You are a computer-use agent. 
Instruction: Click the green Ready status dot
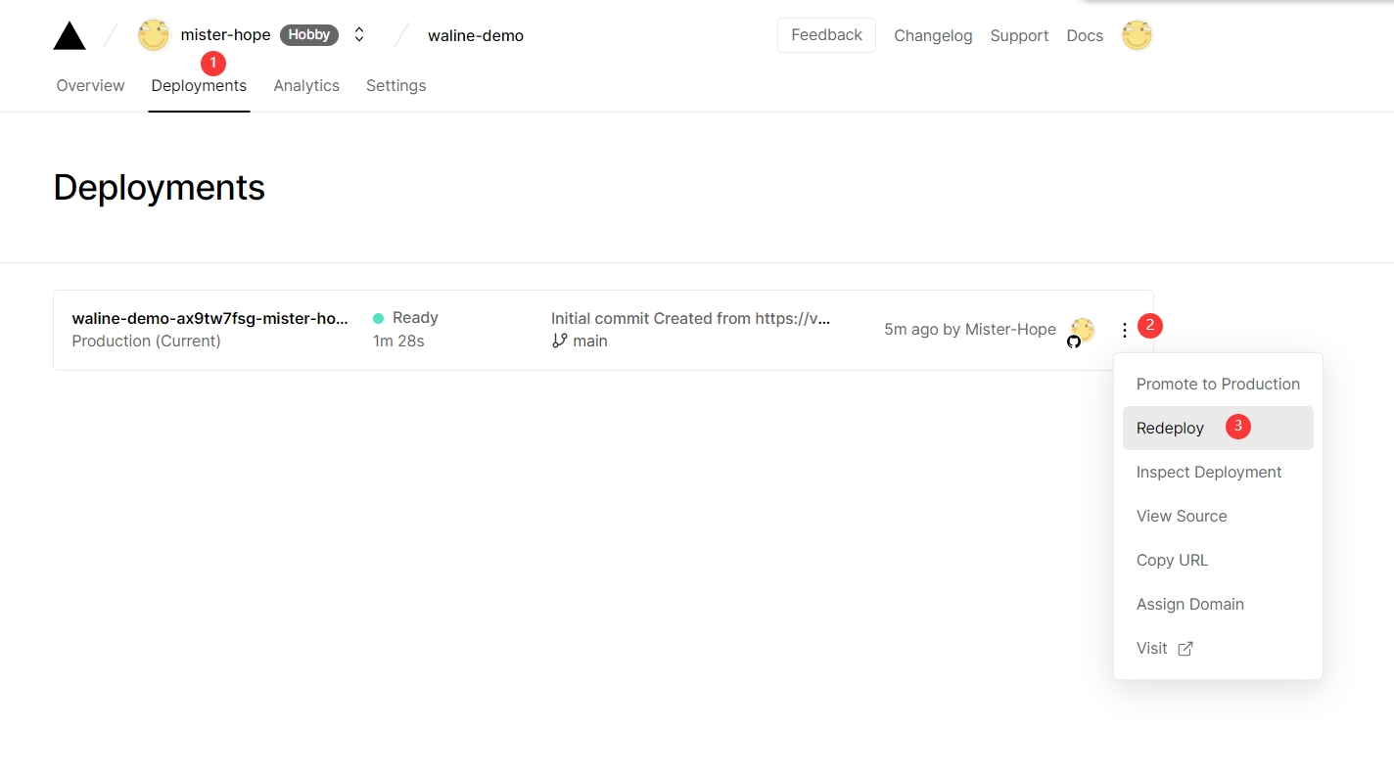point(378,318)
